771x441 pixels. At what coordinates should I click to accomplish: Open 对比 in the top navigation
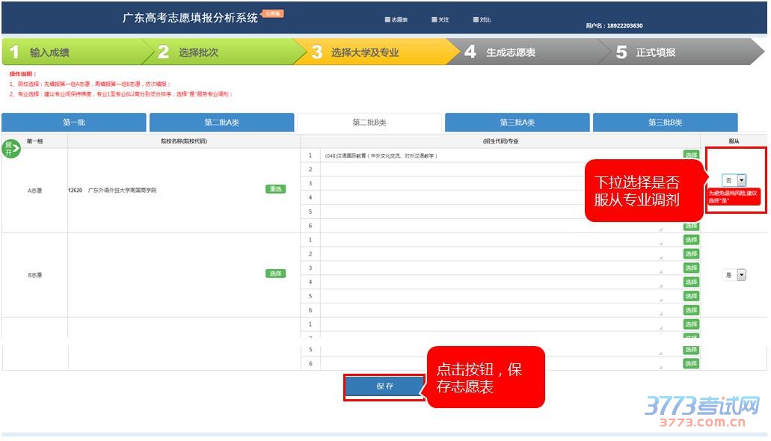pyautogui.click(x=482, y=19)
